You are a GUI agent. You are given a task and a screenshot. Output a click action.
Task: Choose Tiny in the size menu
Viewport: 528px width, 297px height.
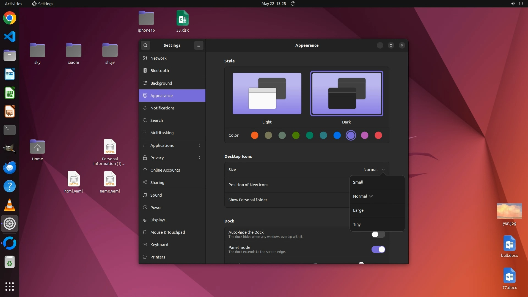tap(357, 224)
